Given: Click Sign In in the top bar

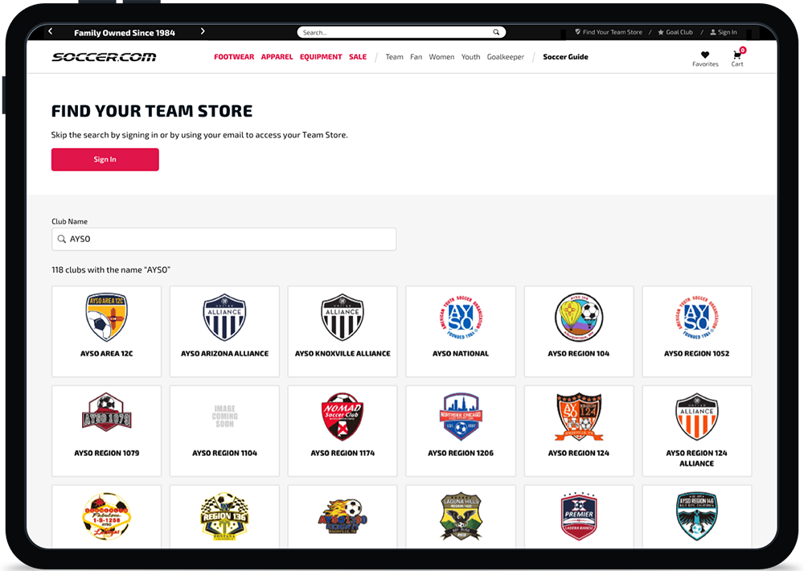Looking at the screenshot, I should 727,32.
